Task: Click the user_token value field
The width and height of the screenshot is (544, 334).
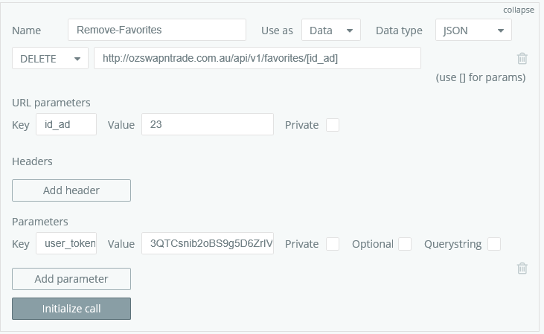Action: [207, 244]
